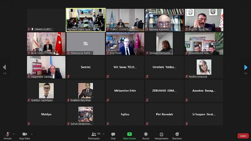Viewport: 251px width, 141px height.
Task: Expand the Participants options caret
Action: [x=103, y=134]
